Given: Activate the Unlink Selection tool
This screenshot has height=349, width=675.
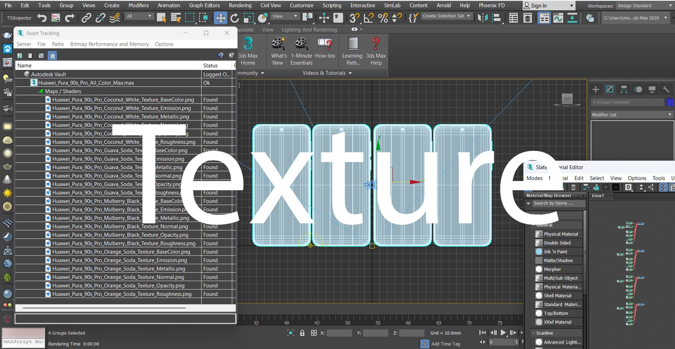Looking at the screenshot, I should point(101,18).
